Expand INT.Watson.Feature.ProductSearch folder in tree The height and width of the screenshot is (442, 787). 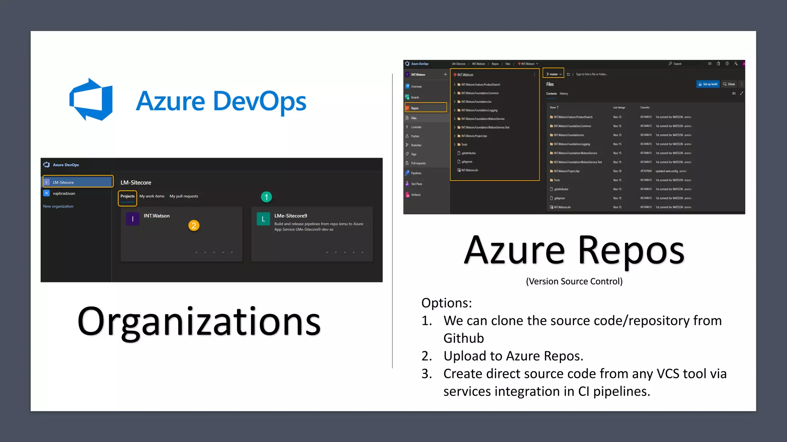pyautogui.click(x=455, y=84)
